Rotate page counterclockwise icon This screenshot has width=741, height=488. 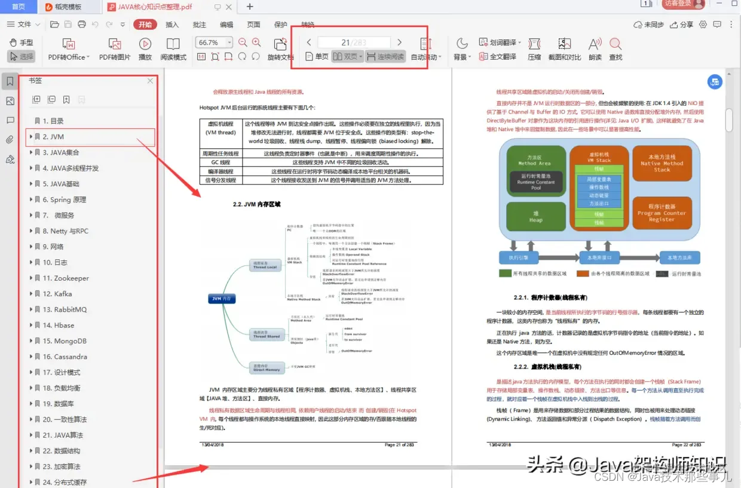[256, 57]
